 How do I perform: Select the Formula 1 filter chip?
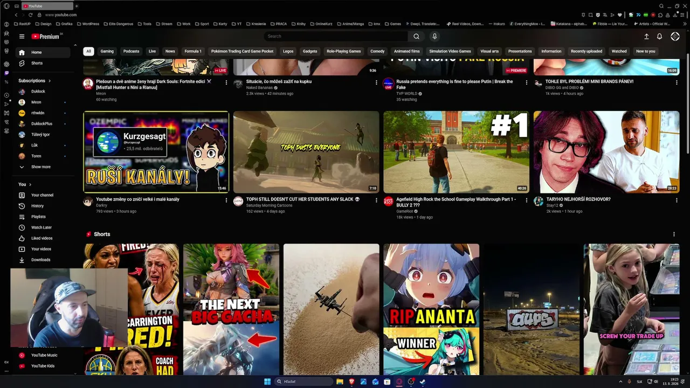click(193, 51)
